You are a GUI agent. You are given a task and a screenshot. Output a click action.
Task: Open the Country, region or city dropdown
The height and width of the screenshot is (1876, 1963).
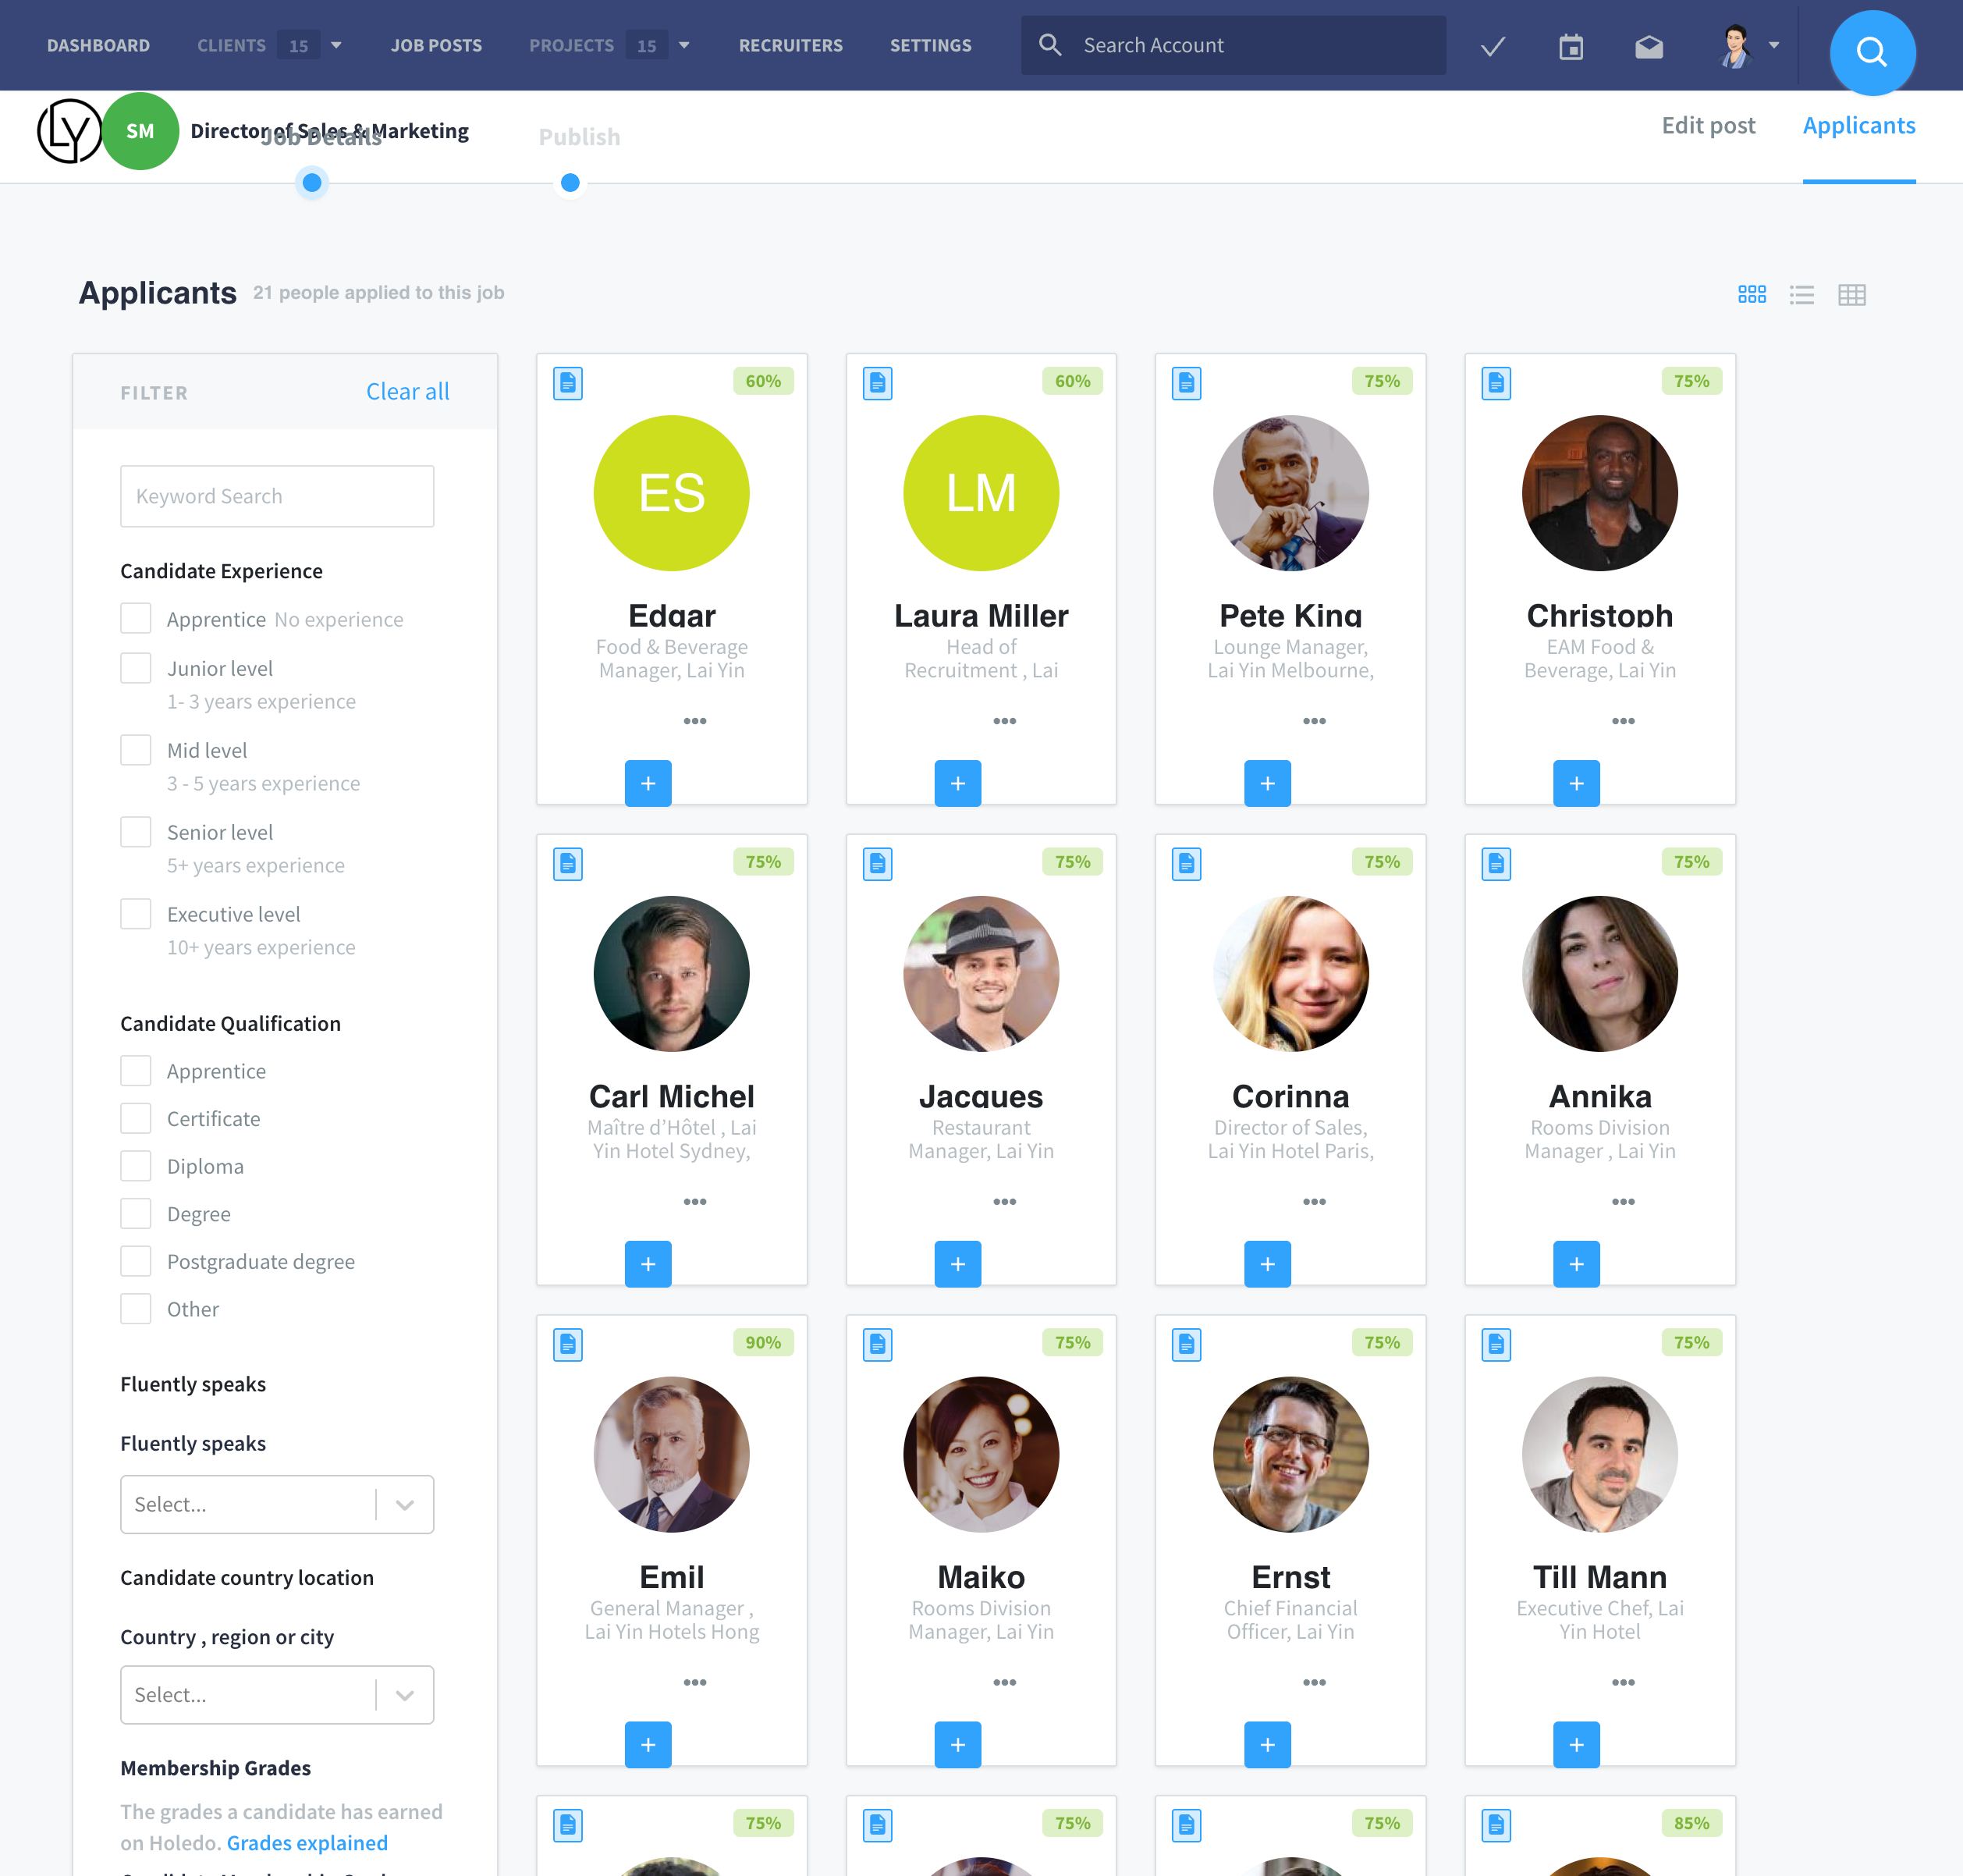[x=277, y=1695]
